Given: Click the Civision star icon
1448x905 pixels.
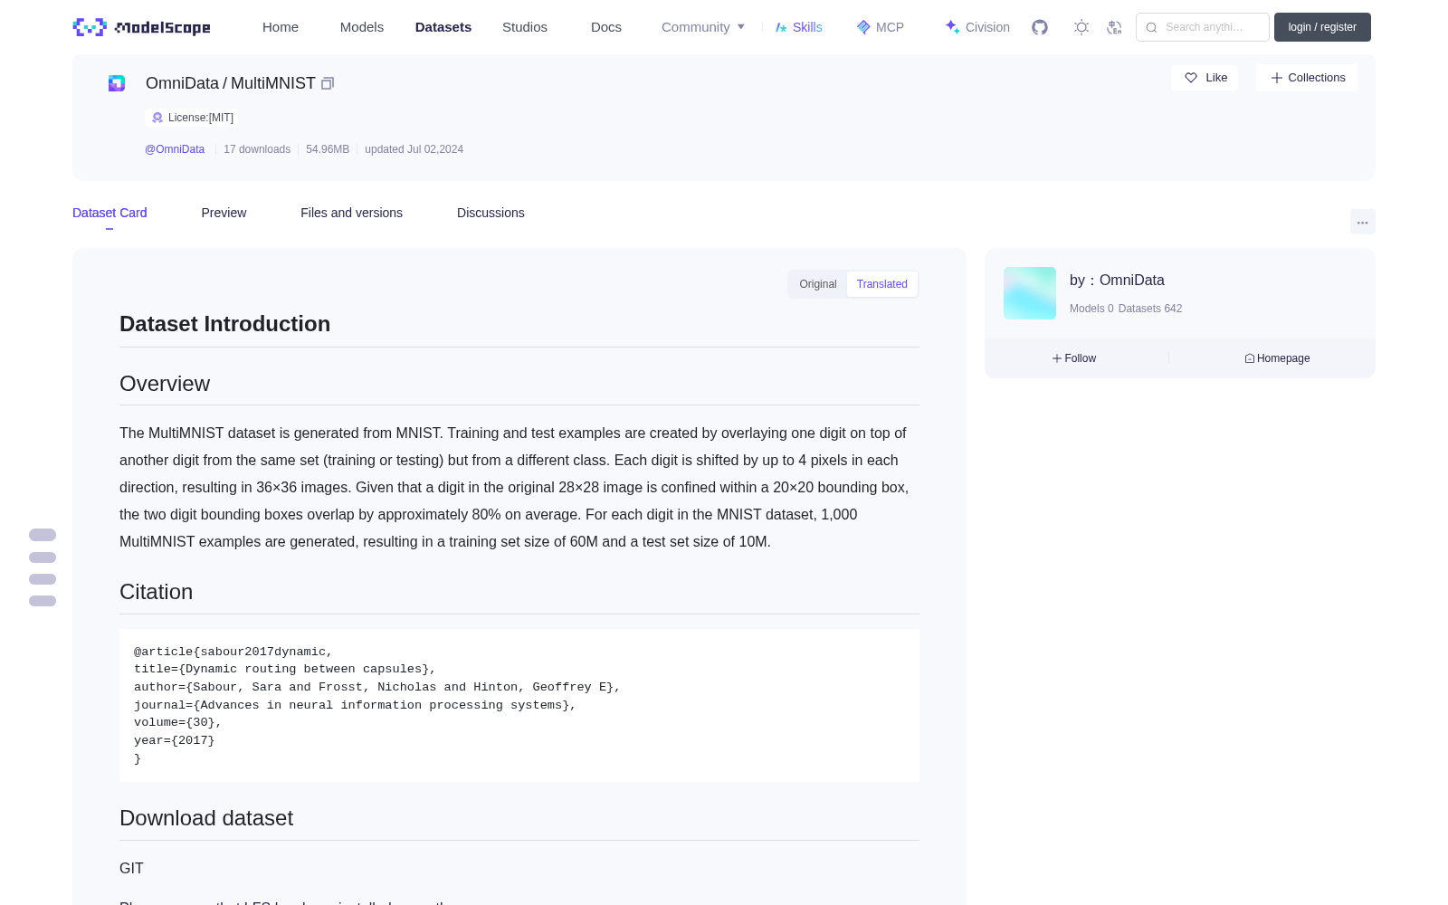Looking at the screenshot, I should [952, 27].
